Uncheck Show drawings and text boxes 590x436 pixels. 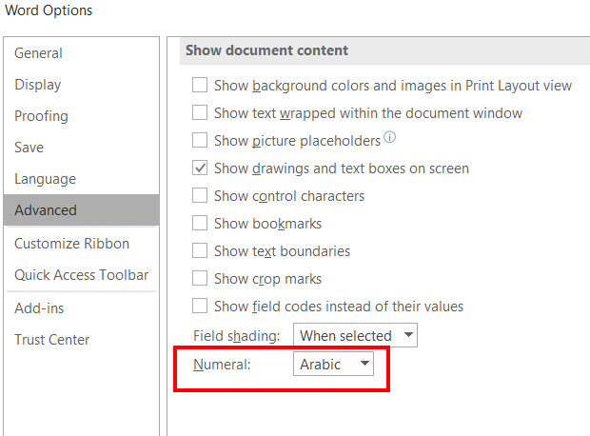200,168
